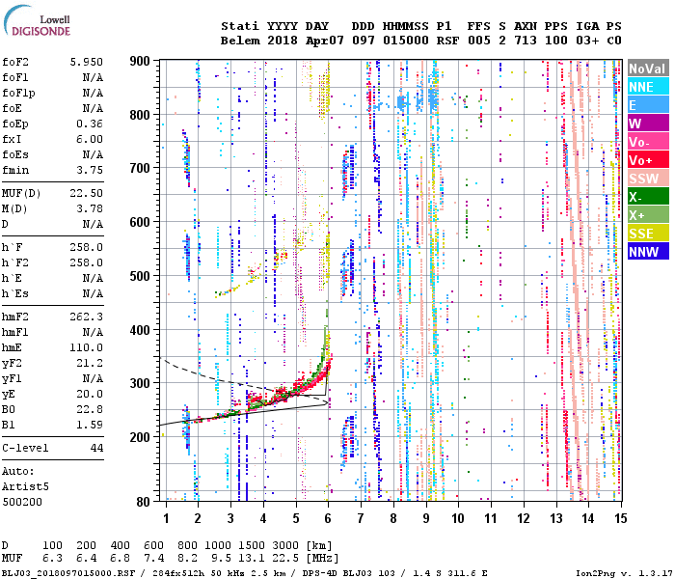Select the NNW legend swatch
Viewport: 675px width, 579px height.
(x=648, y=252)
